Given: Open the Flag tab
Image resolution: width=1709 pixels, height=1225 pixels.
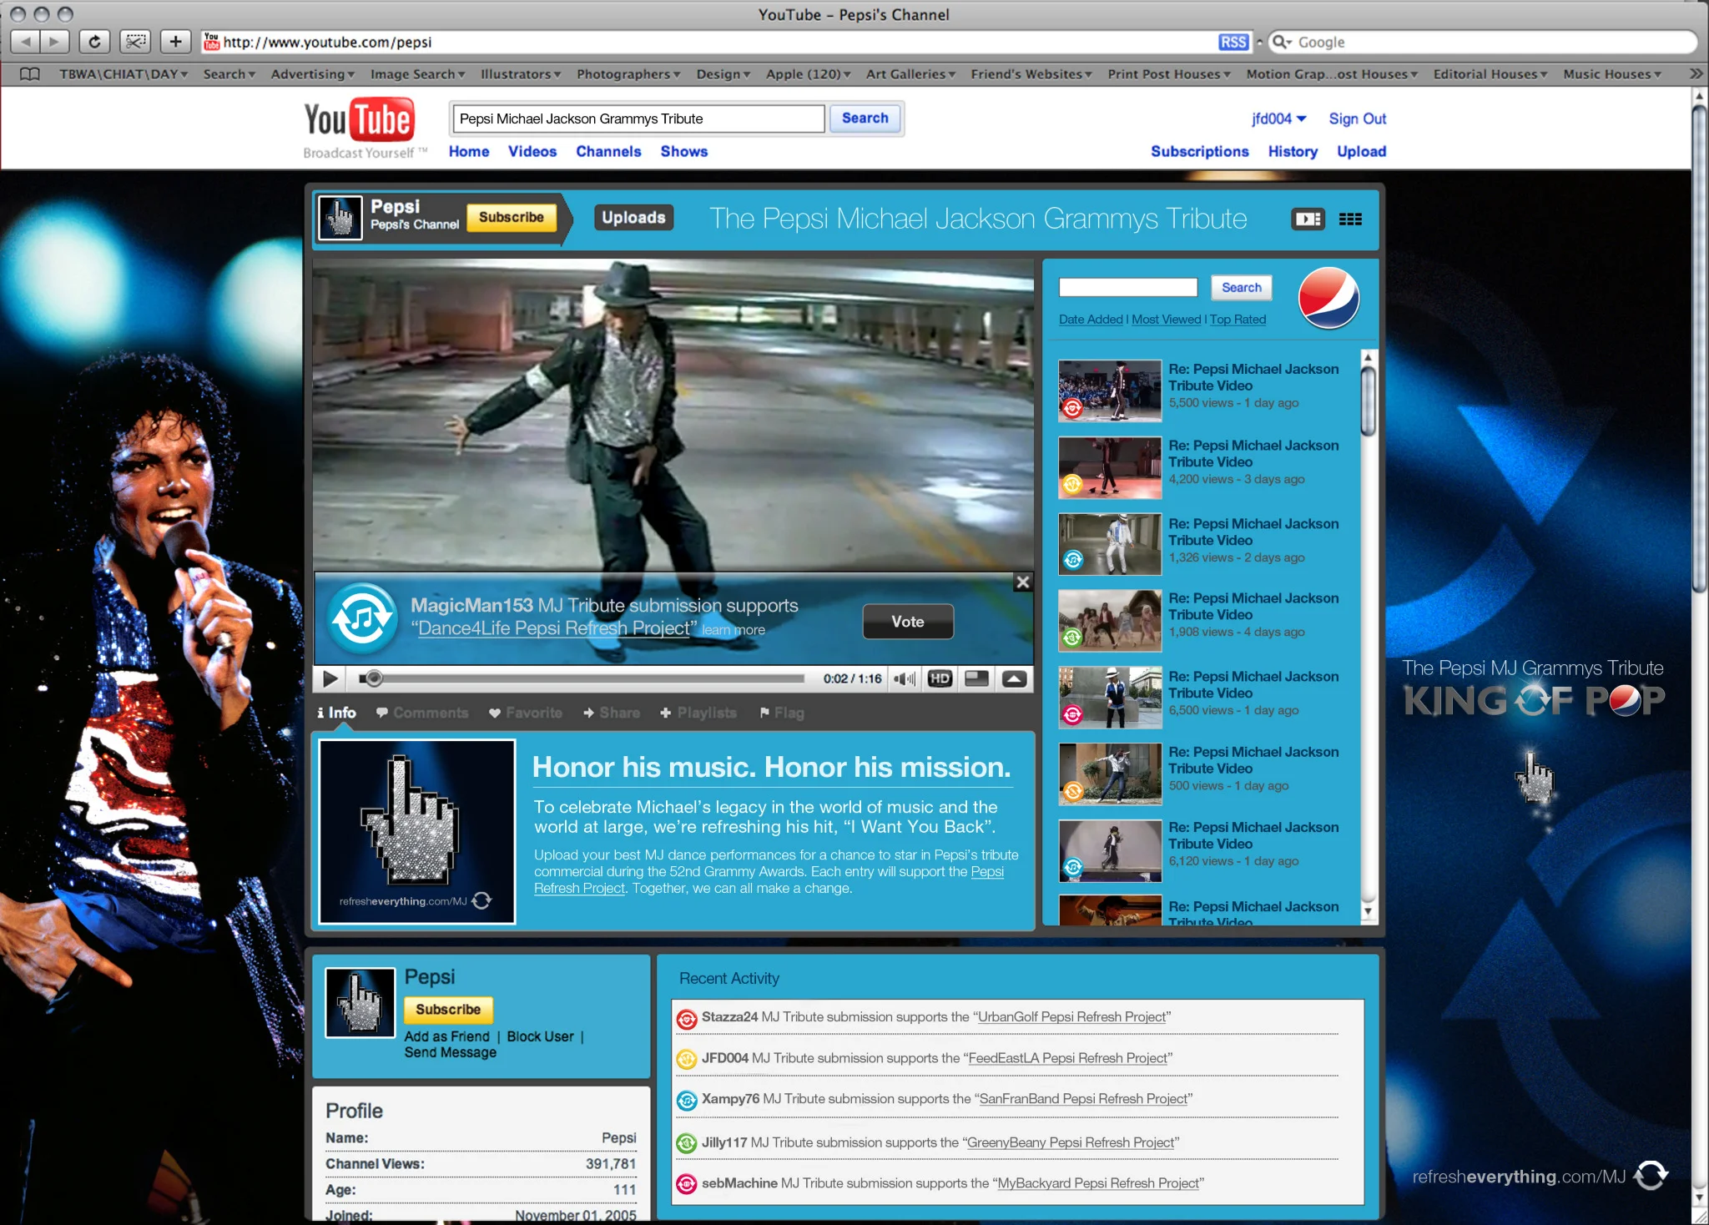Looking at the screenshot, I should (x=782, y=713).
